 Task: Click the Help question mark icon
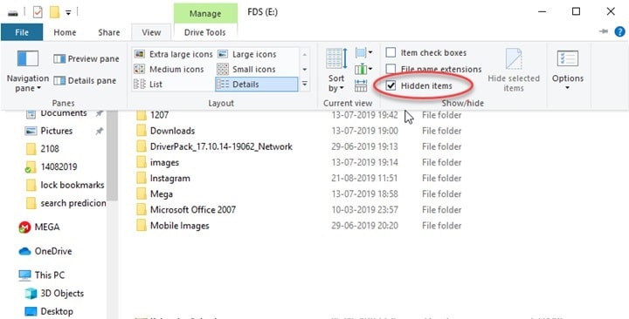click(x=619, y=31)
